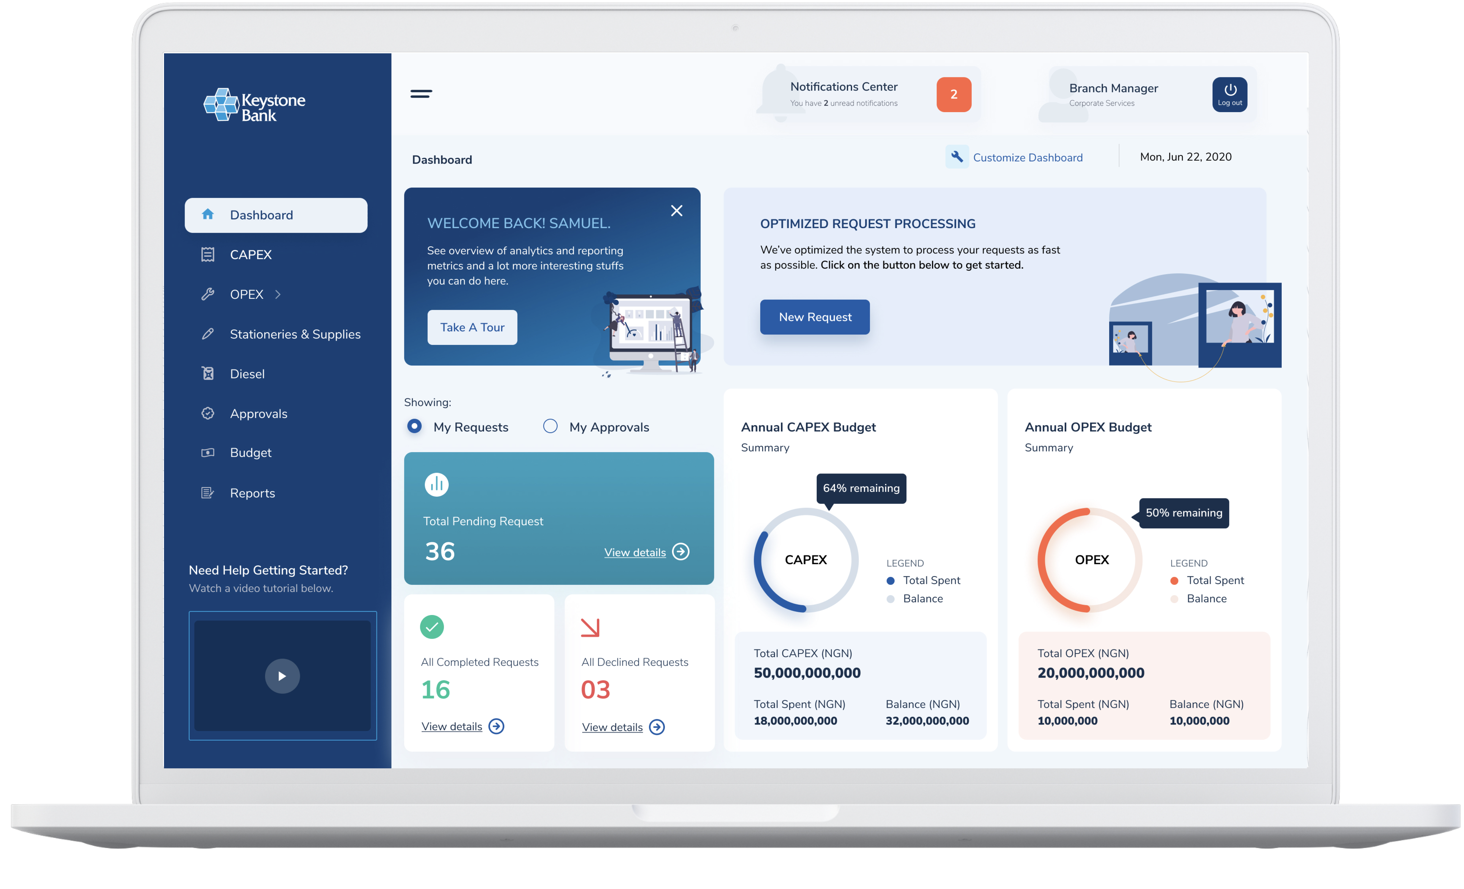Play the video tutorial

coord(282,676)
